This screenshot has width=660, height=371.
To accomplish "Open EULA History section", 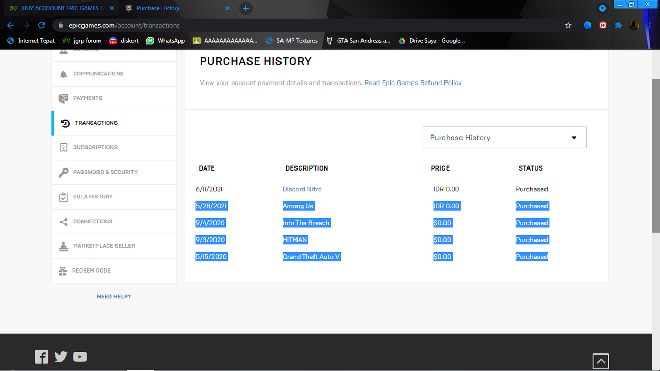I will [x=114, y=197].
